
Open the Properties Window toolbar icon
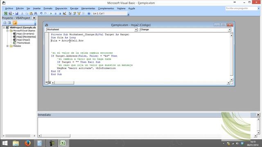75,13
